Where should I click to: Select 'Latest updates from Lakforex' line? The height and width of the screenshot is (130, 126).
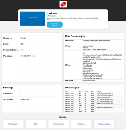tap(92, 78)
